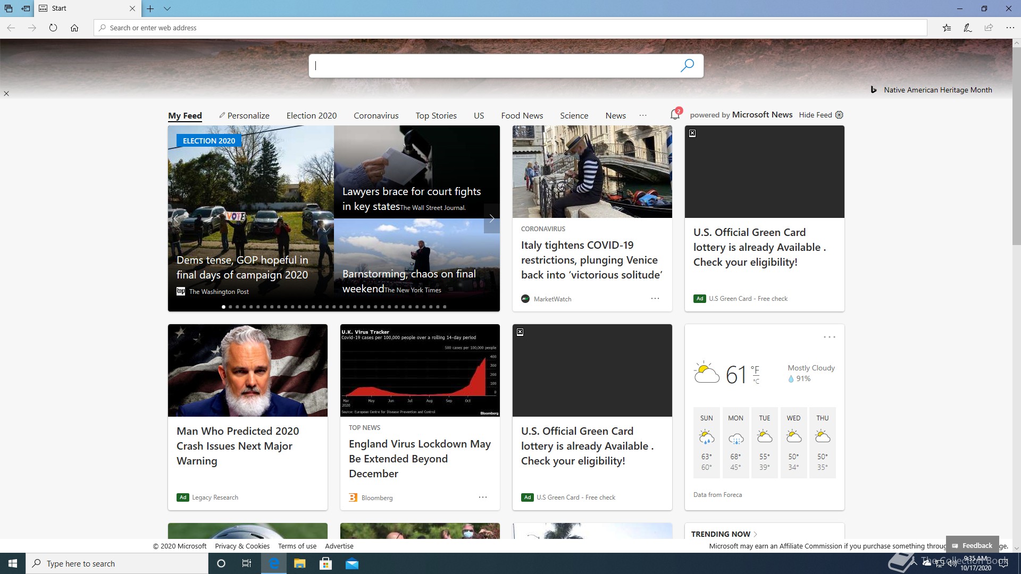Open the Favorites hub star icon
1021x574 pixels.
pyautogui.click(x=947, y=28)
